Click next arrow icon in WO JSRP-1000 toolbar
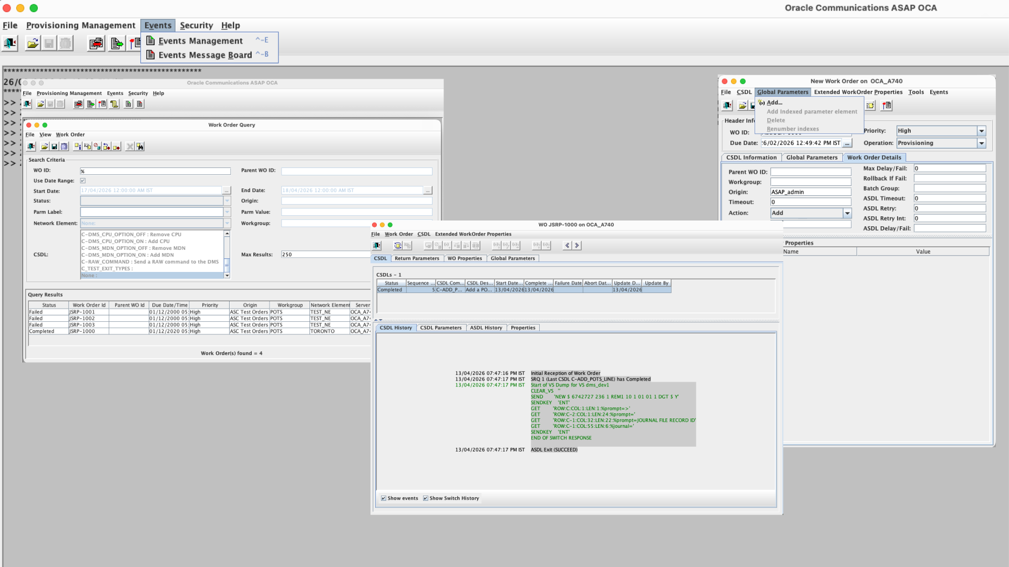Screen dimensions: 1009x567 [x=576, y=245]
